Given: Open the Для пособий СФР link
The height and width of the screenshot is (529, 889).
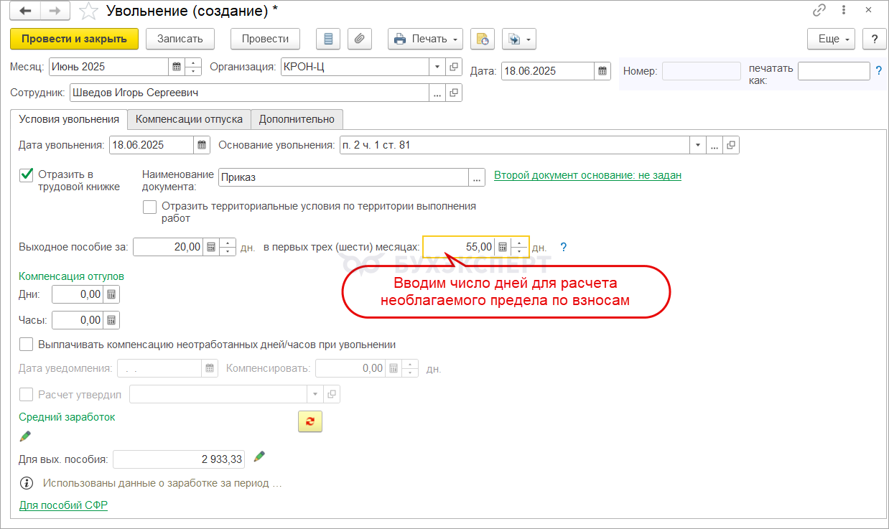Looking at the screenshot, I should pyautogui.click(x=63, y=505).
